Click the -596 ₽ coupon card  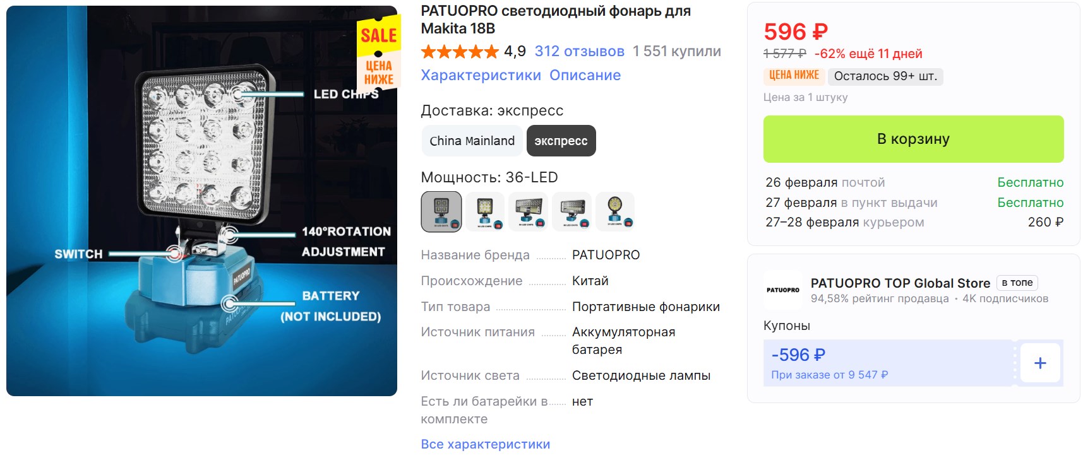point(887,363)
